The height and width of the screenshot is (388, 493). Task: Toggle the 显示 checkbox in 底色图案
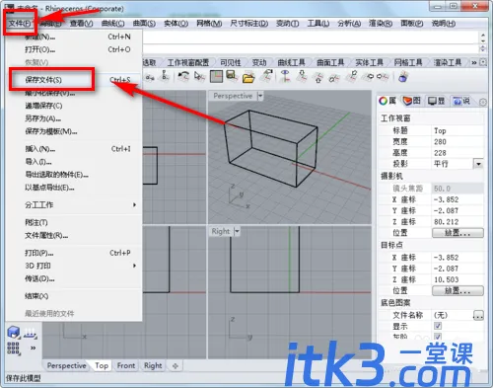click(438, 326)
